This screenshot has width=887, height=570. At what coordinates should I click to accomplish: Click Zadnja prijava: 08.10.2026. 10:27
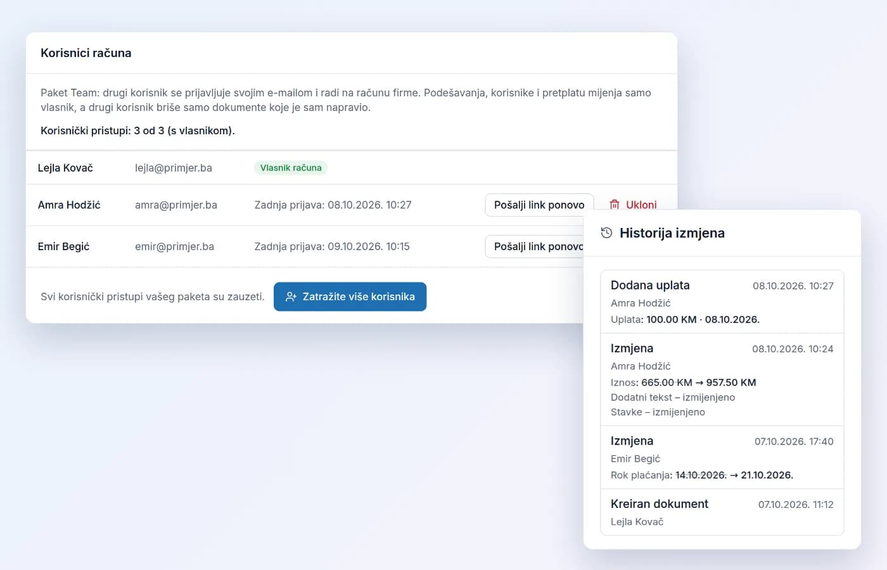[x=333, y=205]
